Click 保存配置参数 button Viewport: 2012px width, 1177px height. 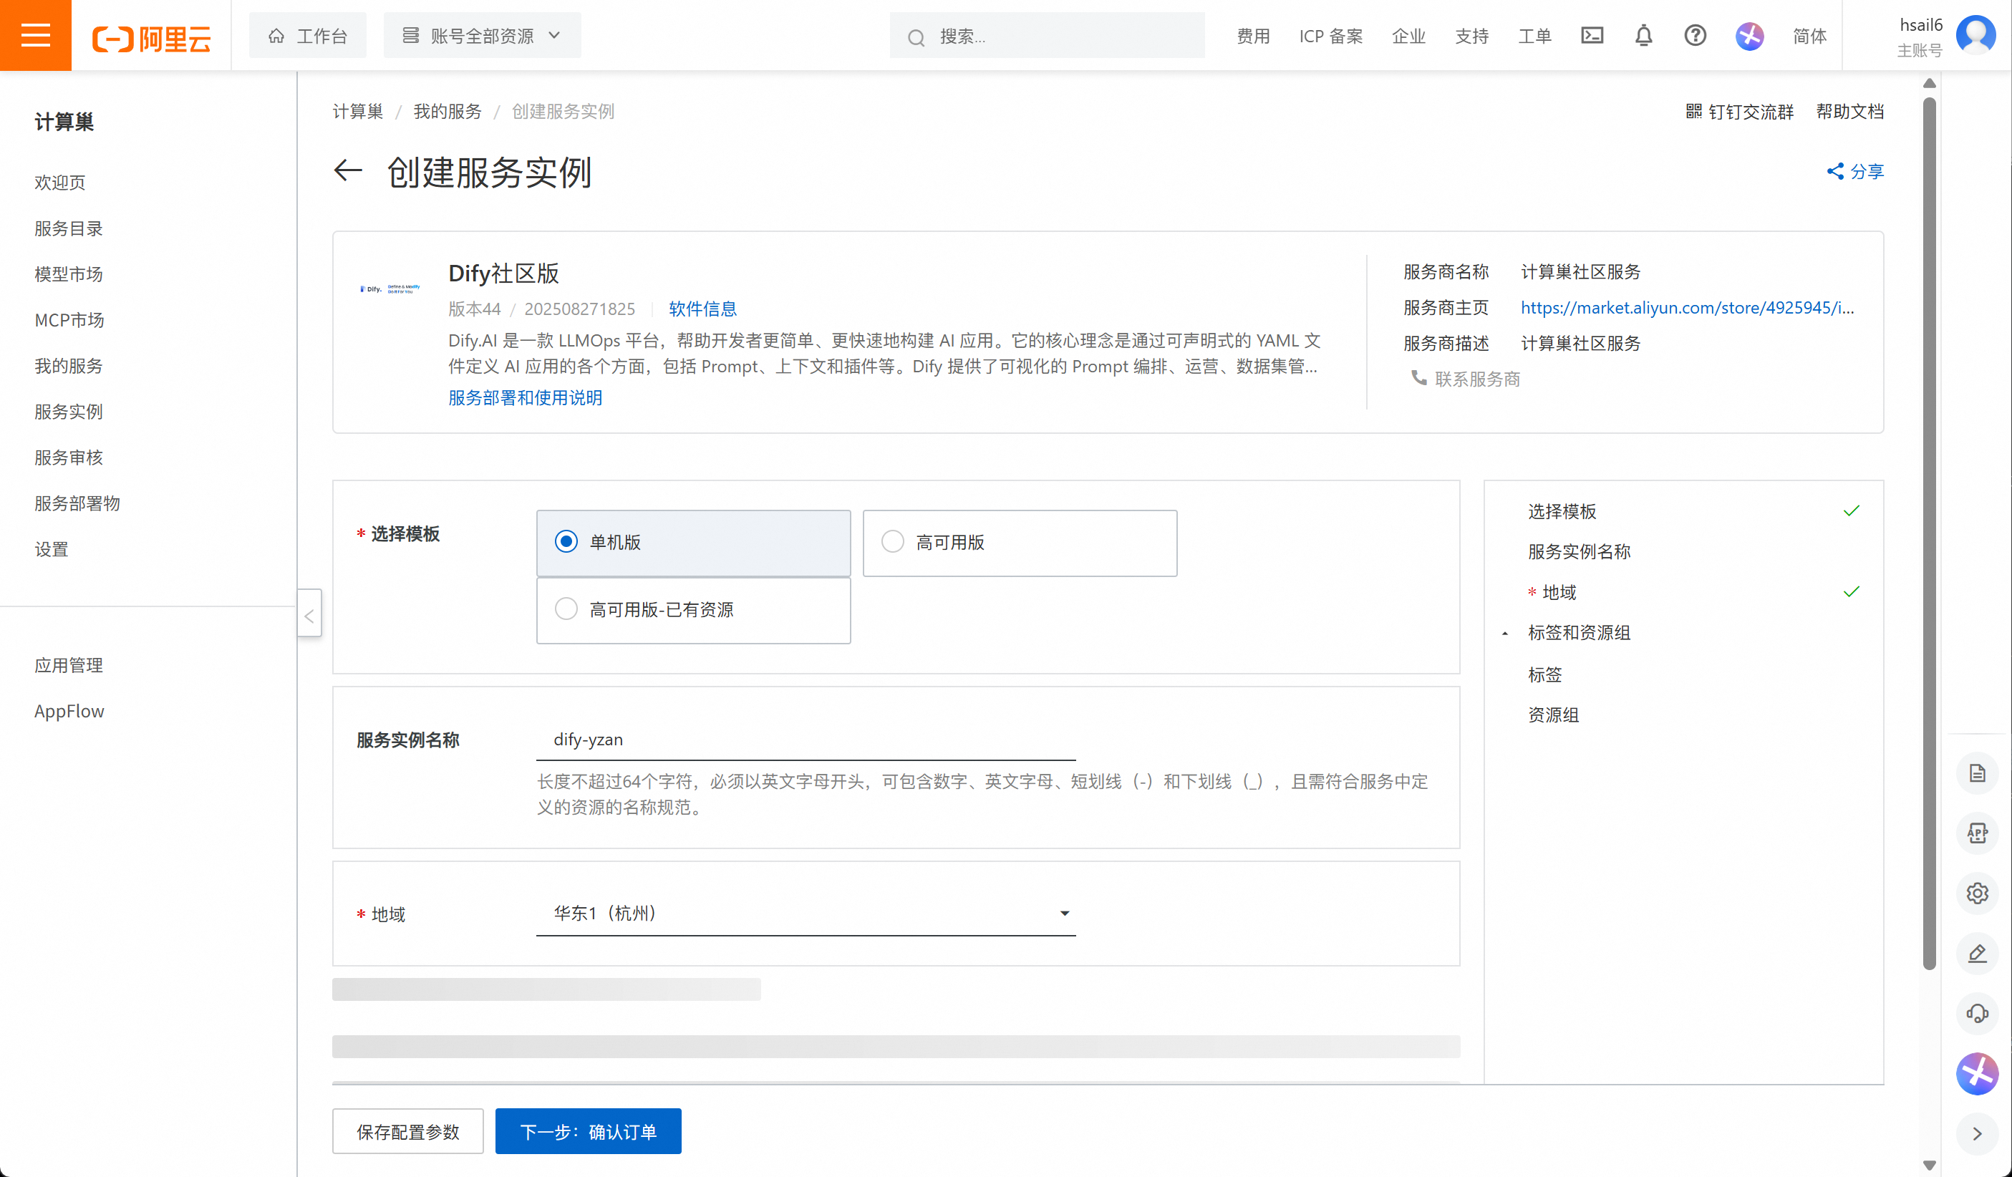coord(407,1130)
